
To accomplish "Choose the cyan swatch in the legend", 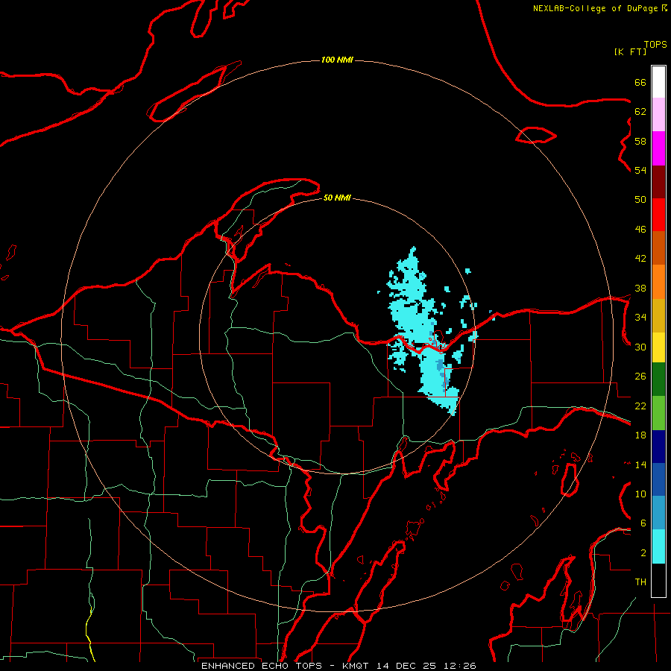I will coord(658,546).
